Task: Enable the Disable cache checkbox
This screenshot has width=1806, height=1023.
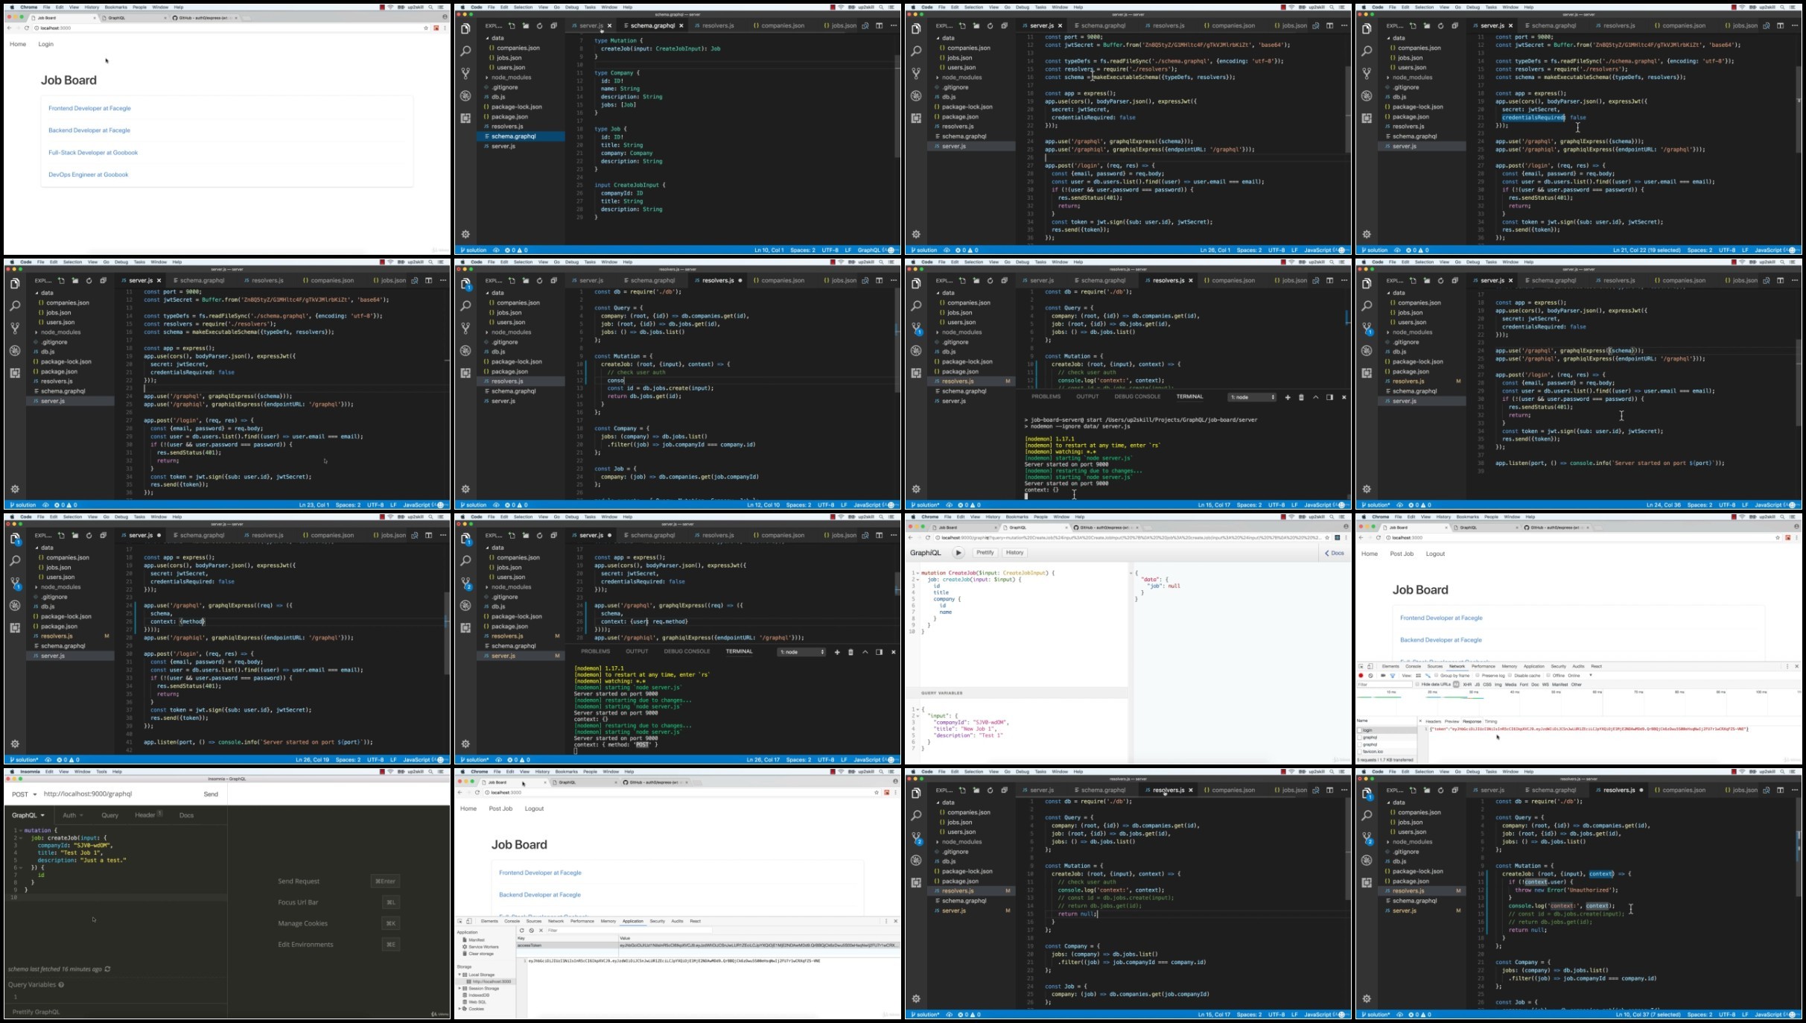Action: [1510, 675]
